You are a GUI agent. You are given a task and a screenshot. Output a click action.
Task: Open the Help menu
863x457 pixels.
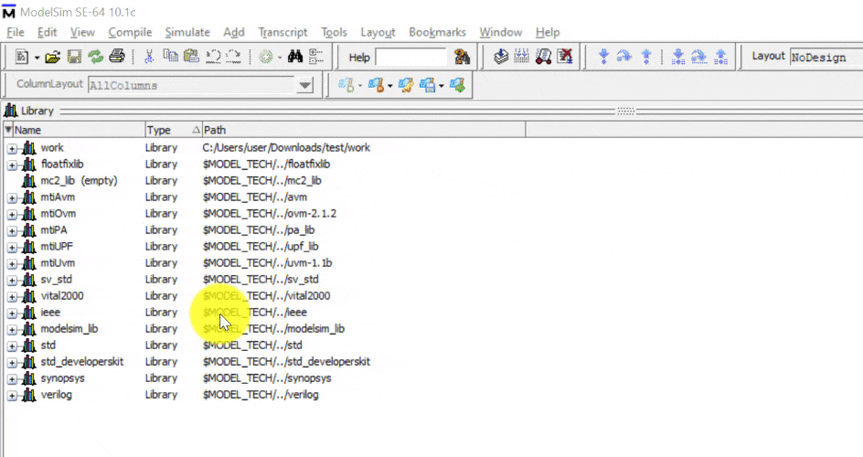[x=548, y=32]
